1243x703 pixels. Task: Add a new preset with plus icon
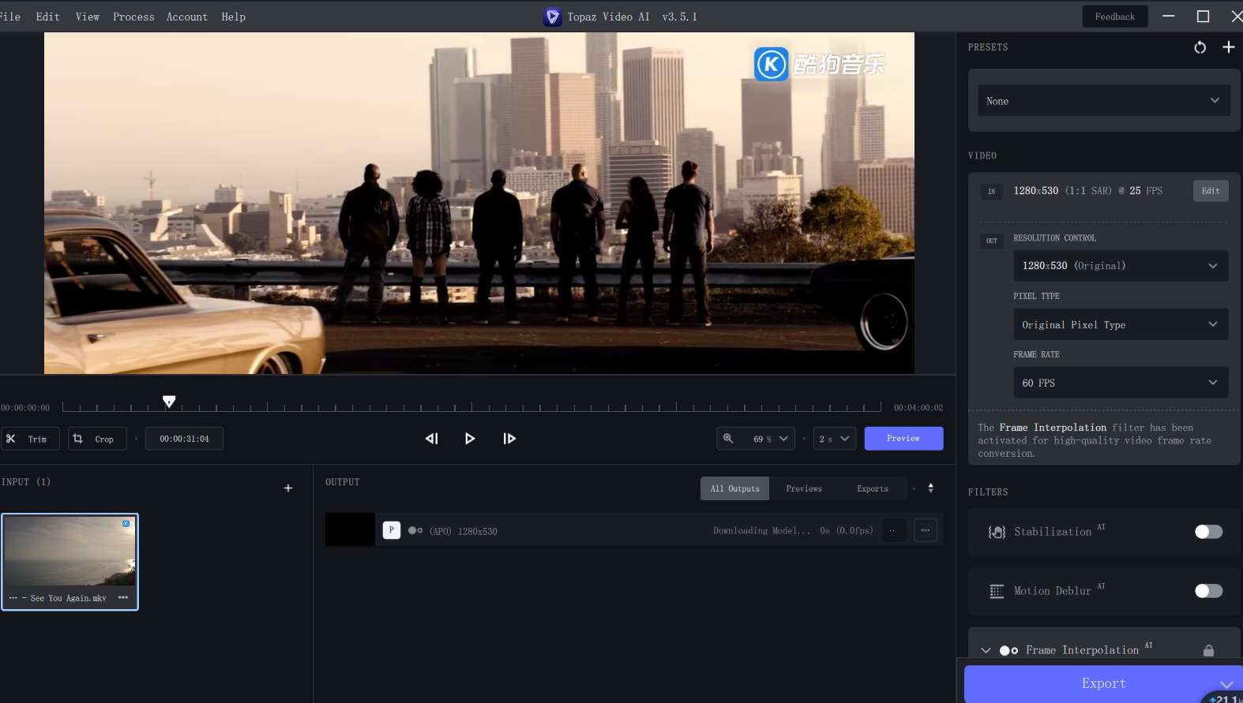coord(1228,47)
